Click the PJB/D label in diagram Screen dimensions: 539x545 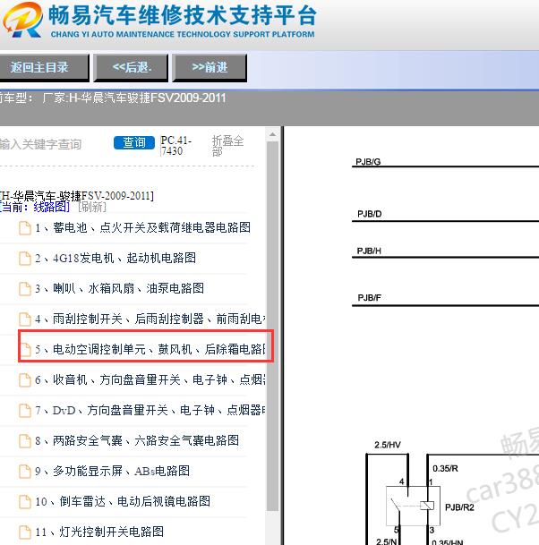coord(369,214)
